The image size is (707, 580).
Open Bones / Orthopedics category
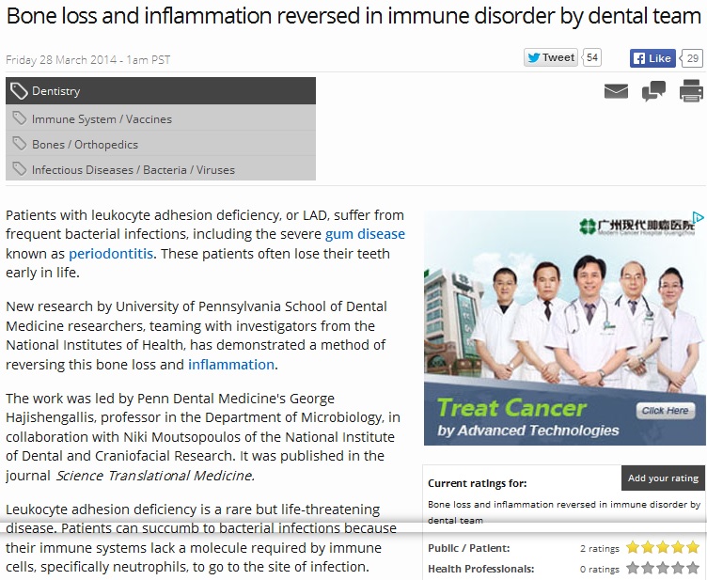pos(85,145)
